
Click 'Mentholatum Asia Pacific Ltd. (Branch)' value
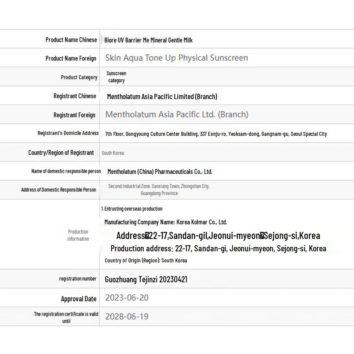(177, 115)
